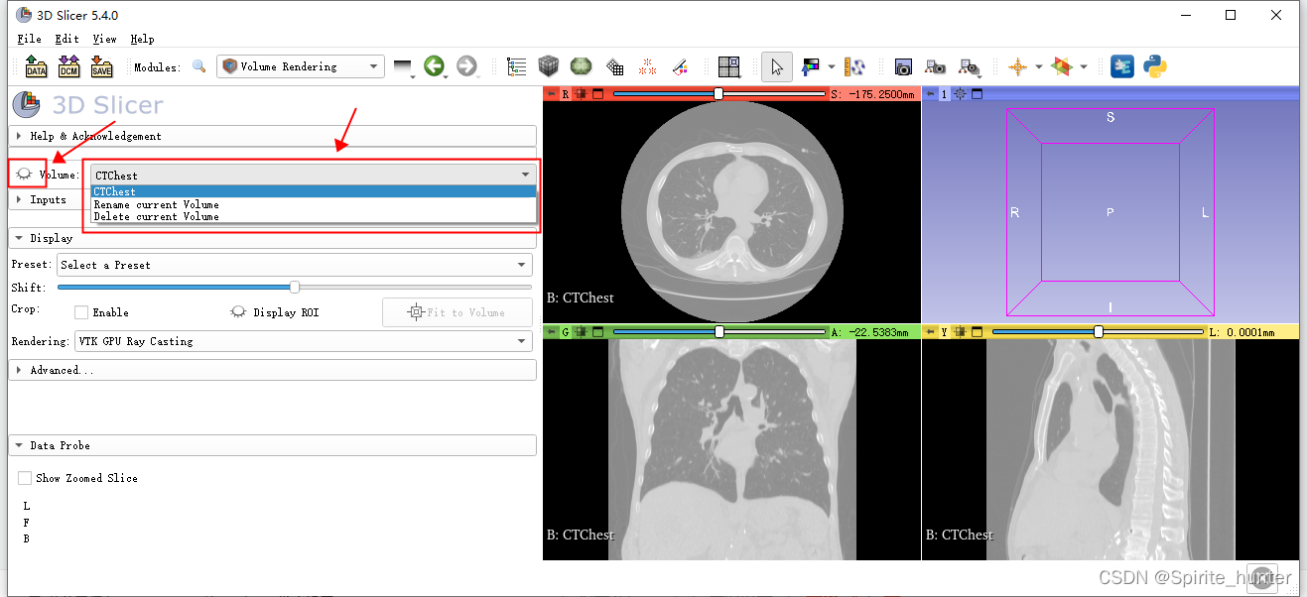The image size is (1307, 597).
Task: Toggle link icon in red slice view
Action: pyautogui.click(x=582, y=94)
